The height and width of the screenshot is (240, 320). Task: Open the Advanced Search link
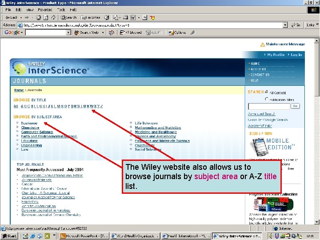(261, 114)
